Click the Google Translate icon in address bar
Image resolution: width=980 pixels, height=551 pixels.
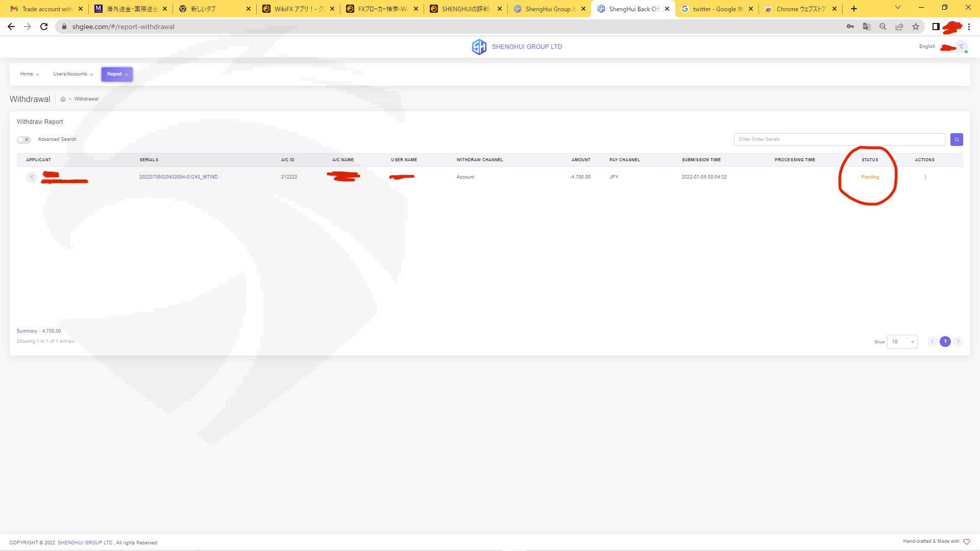[866, 27]
